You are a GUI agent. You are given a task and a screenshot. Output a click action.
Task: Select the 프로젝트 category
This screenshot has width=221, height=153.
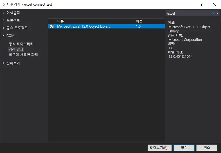point(13,20)
